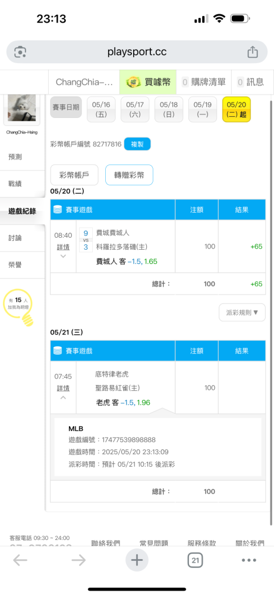274x596 pixels.
Task: Tap the +65 result in the 08:40 row
Action: pos(257,246)
